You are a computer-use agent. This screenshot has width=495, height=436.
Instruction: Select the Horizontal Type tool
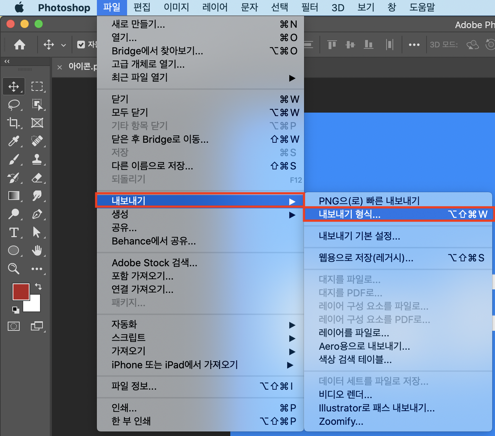(14, 232)
